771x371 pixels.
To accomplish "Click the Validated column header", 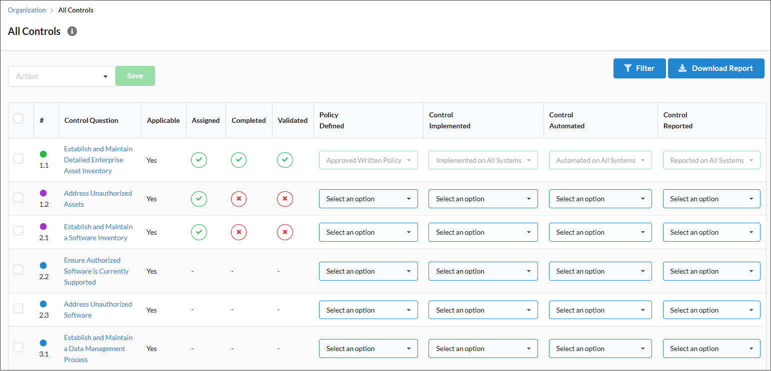I will (x=292, y=120).
